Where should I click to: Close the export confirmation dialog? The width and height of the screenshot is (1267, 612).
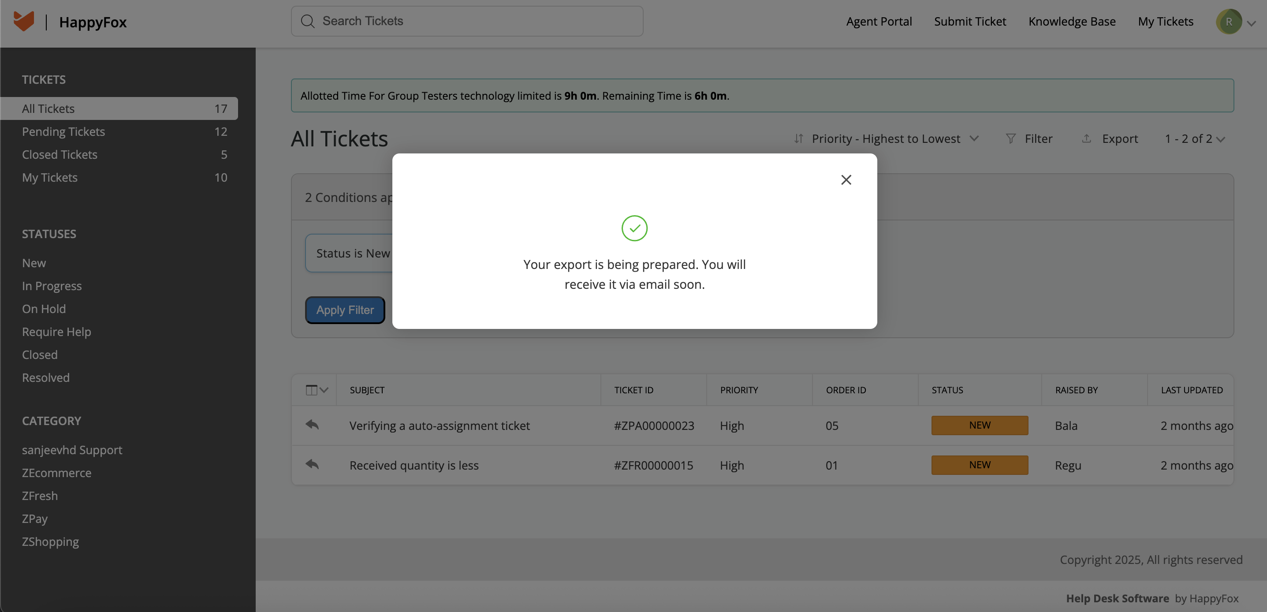coord(846,180)
